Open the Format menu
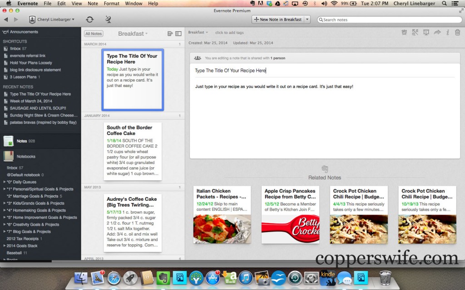Image resolution: width=465 pixels, height=290 pixels. pyautogui.click(x=112, y=4)
